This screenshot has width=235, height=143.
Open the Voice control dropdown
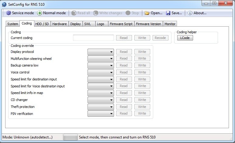click(101, 73)
